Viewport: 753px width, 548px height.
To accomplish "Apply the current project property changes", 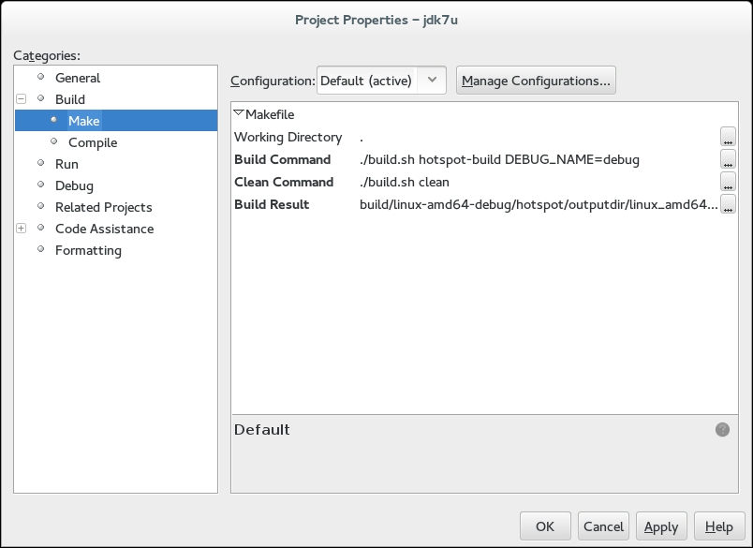I will coord(661,526).
